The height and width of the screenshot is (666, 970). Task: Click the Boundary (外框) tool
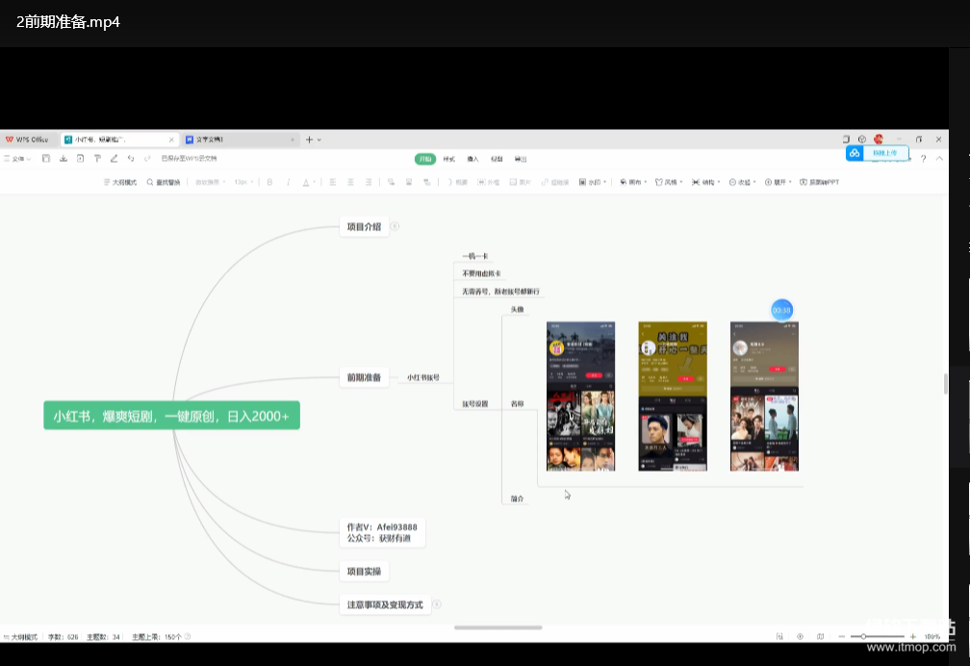489,182
